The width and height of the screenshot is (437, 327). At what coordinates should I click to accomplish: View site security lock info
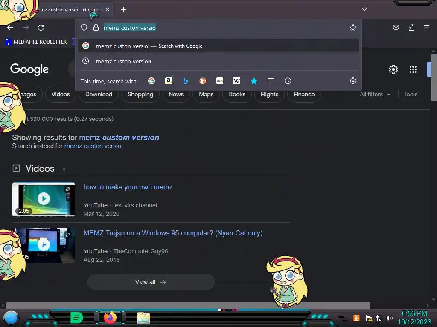coord(96,27)
